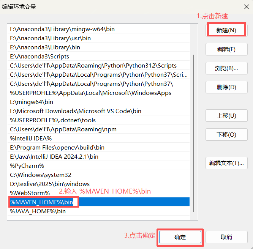Image resolution: width=253 pixels, height=249 pixels.
Task: Click the 编辑(E) button
Action: tap(226, 49)
